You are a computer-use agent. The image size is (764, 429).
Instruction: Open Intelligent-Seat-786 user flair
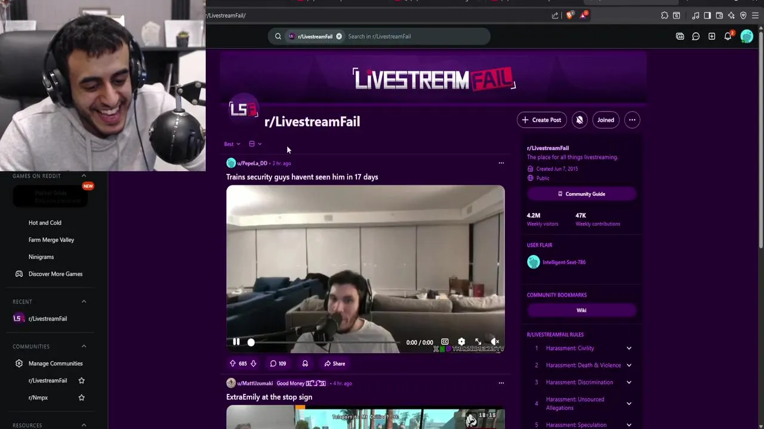564,262
